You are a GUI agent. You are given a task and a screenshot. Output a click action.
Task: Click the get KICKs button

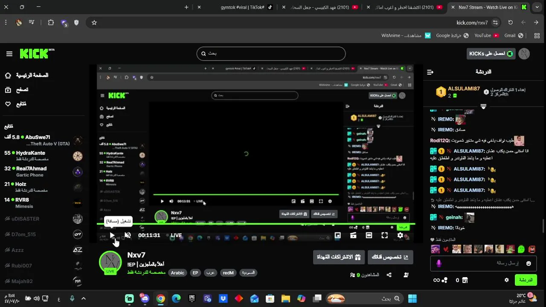pyautogui.click(x=491, y=54)
